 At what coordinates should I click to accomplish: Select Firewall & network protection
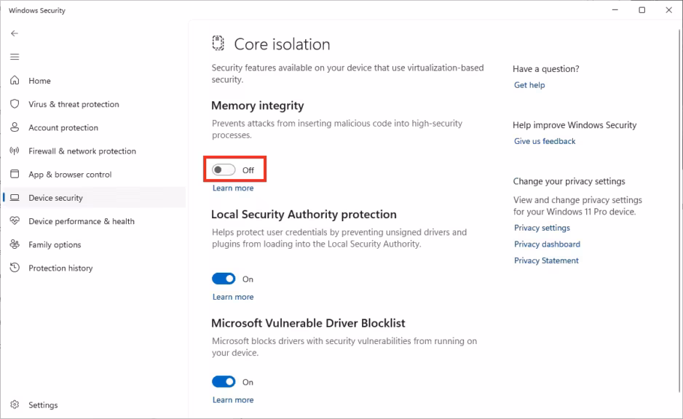(x=83, y=151)
